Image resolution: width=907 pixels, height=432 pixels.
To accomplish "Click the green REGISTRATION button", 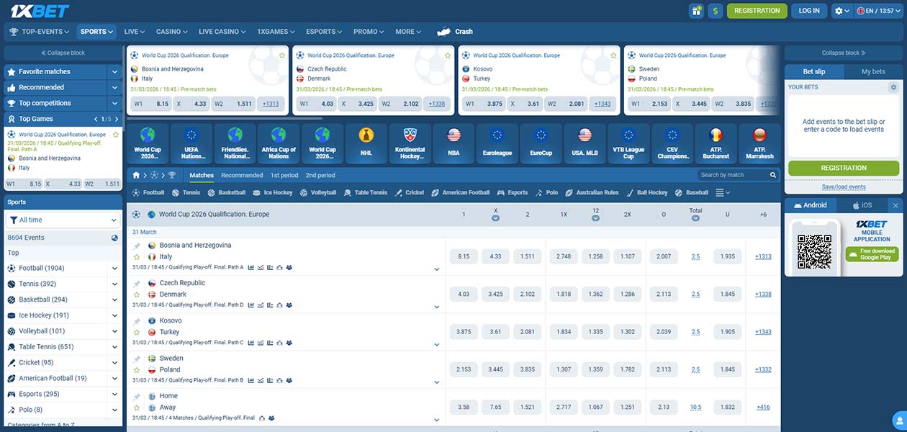I will [x=843, y=168].
